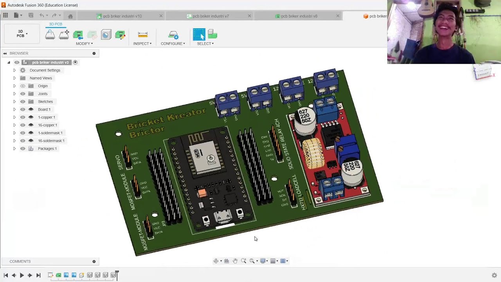
Task: Save the design with the disk icon
Action: (31, 16)
